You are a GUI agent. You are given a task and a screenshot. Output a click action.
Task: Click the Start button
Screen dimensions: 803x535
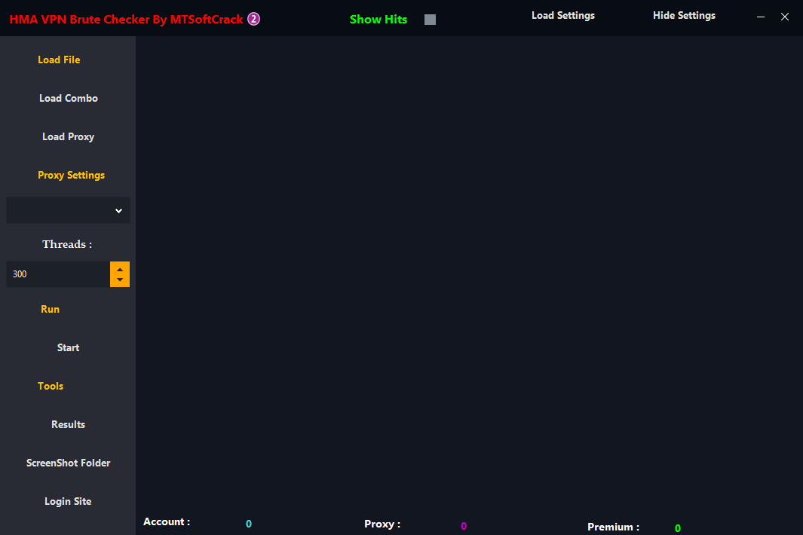click(x=68, y=347)
